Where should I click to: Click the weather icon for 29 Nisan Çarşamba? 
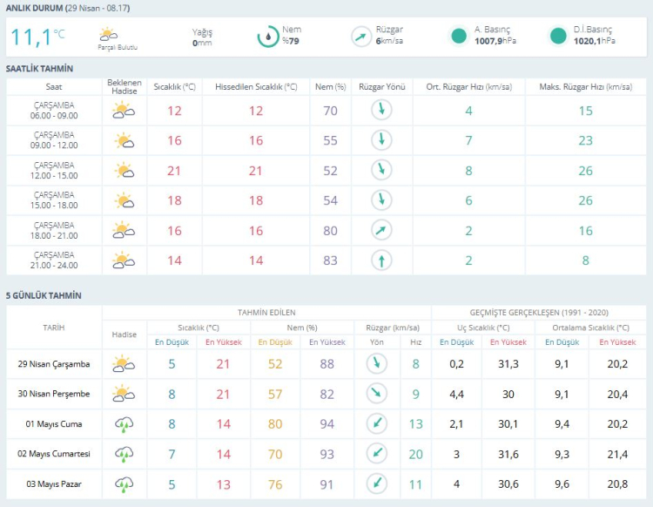coord(124,364)
